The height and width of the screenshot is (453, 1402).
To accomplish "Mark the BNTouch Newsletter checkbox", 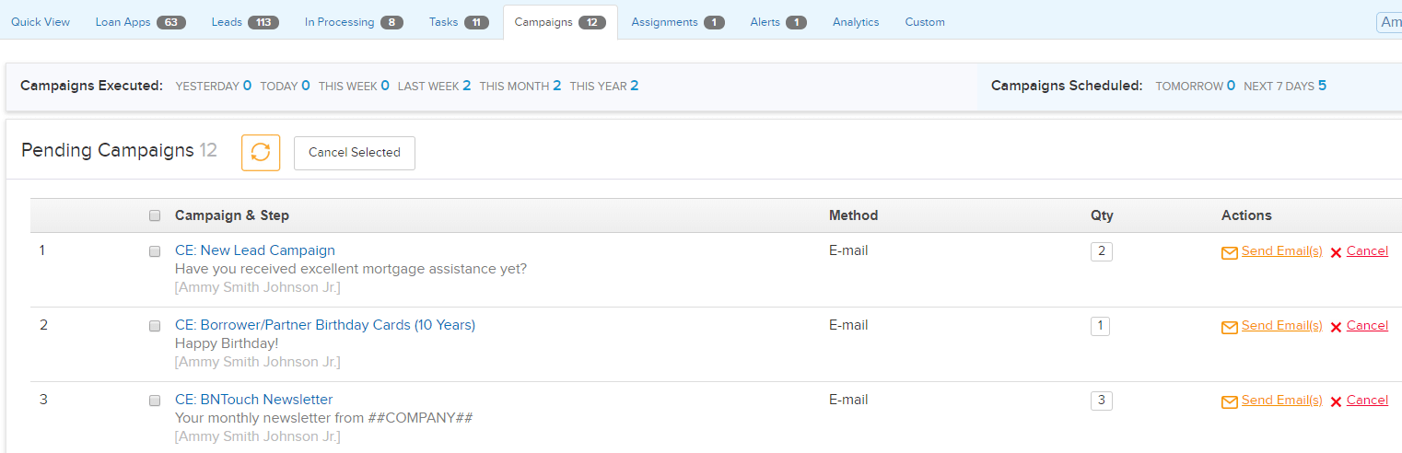I will tap(155, 401).
